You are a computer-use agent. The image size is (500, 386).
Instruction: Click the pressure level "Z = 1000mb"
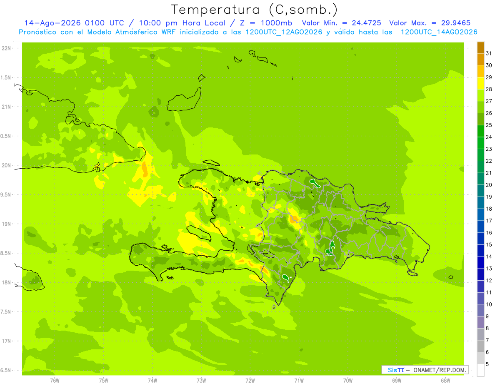pyautogui.click(x=266, y=23)
